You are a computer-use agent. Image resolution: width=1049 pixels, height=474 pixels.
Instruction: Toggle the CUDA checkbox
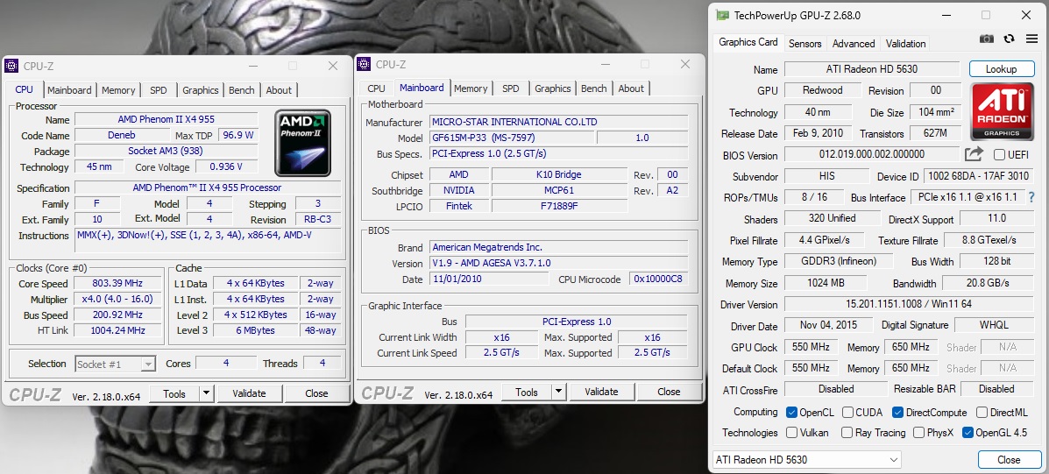coord(847,413)
